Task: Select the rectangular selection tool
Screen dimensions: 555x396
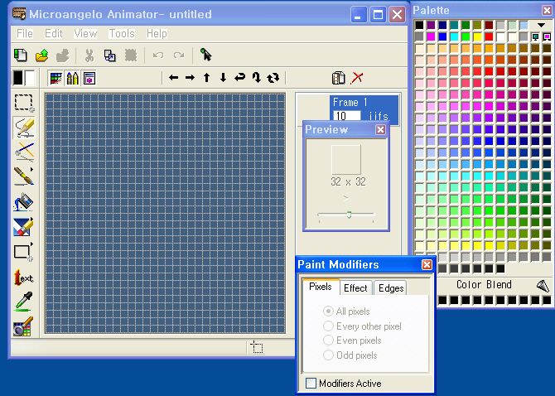Action: [x=24, y=103]
